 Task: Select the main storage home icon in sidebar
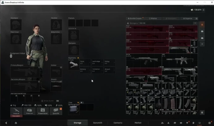(202, 25)
